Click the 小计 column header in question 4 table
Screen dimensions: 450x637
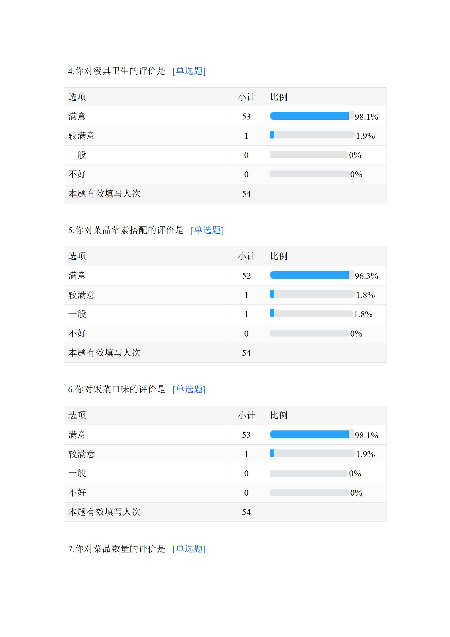click(246, 97)
